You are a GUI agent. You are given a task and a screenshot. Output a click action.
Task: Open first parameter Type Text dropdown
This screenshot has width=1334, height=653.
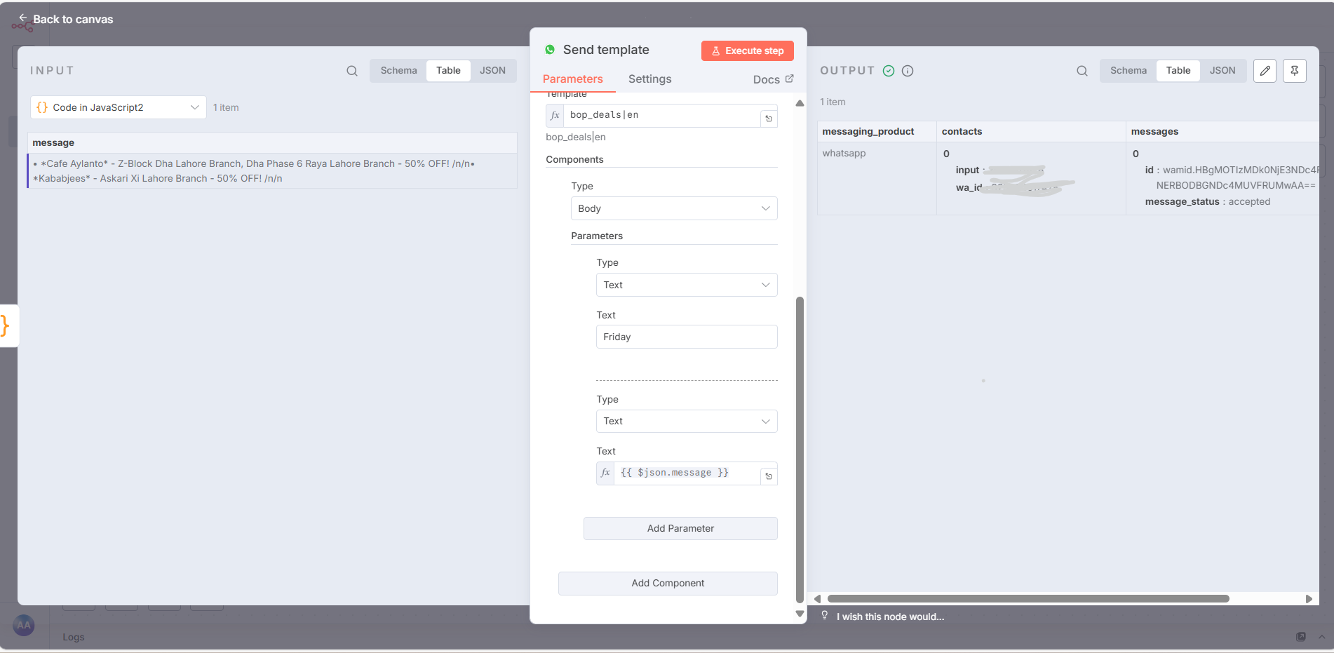[686, 285]
